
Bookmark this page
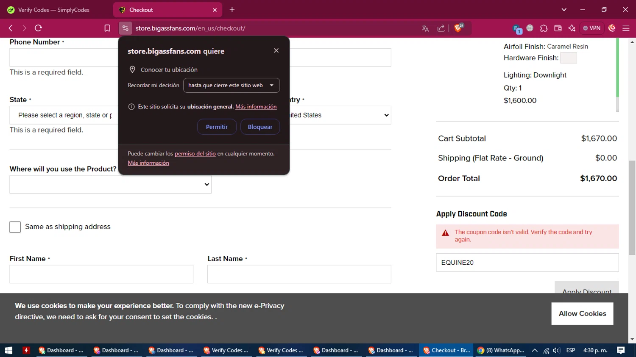(107, 28)
